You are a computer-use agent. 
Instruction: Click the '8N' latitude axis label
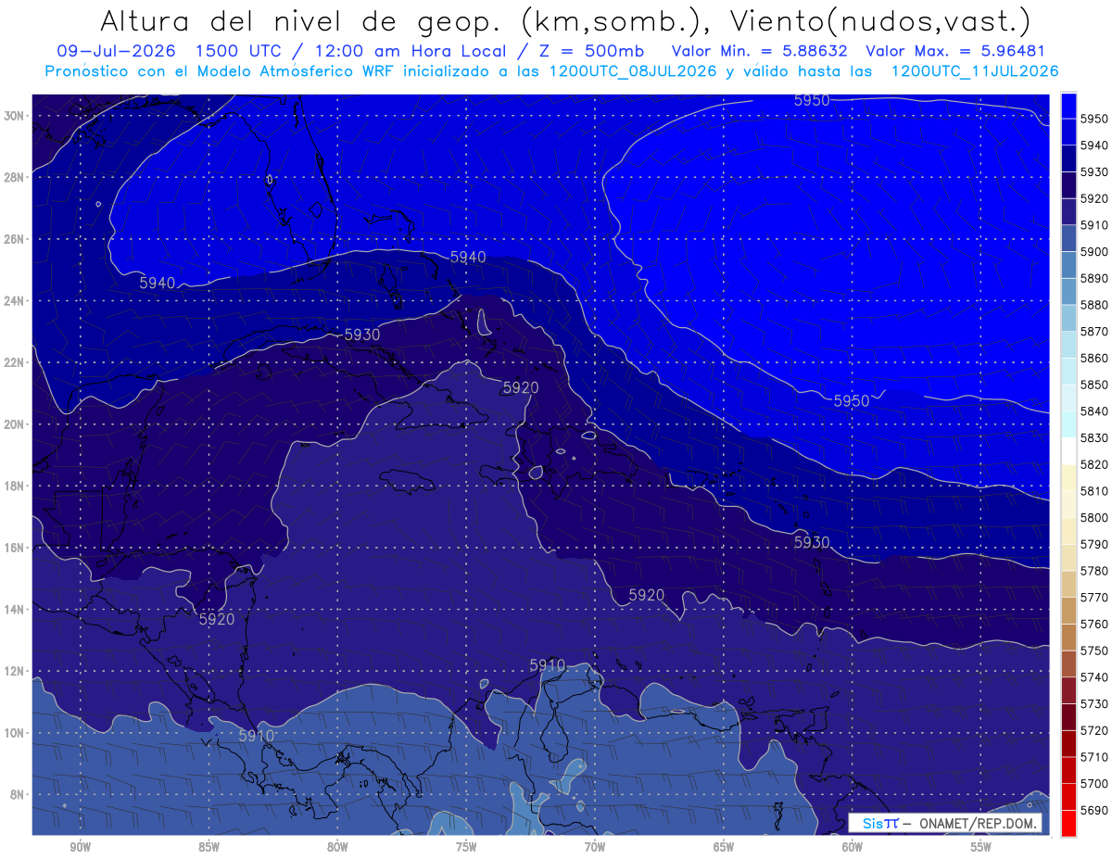click(x=17, y=795)
